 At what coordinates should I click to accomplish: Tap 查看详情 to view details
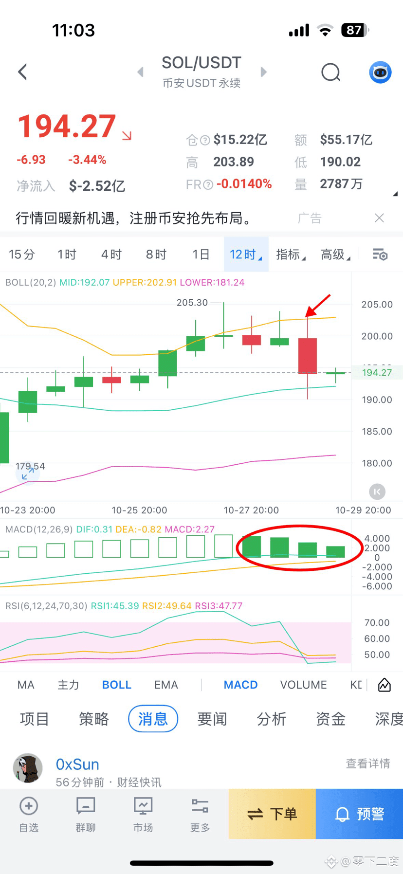coord(368,764)
